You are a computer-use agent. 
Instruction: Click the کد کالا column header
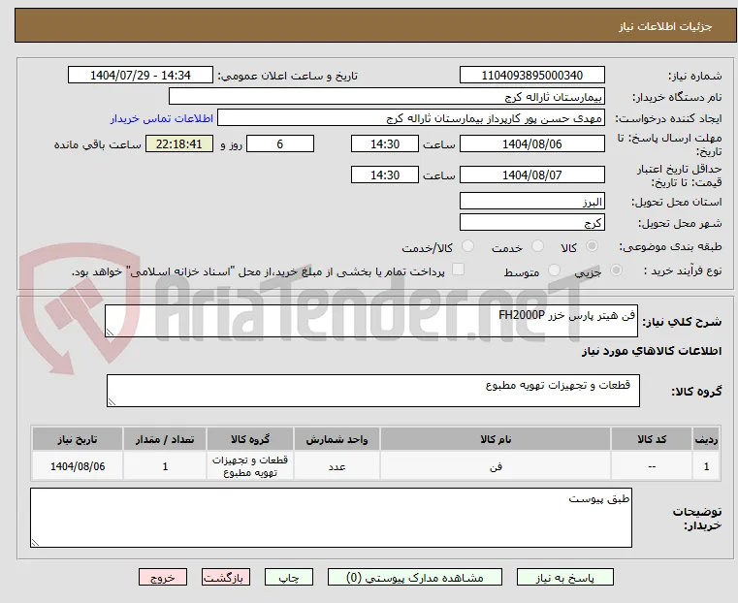(x=652, y=439)
